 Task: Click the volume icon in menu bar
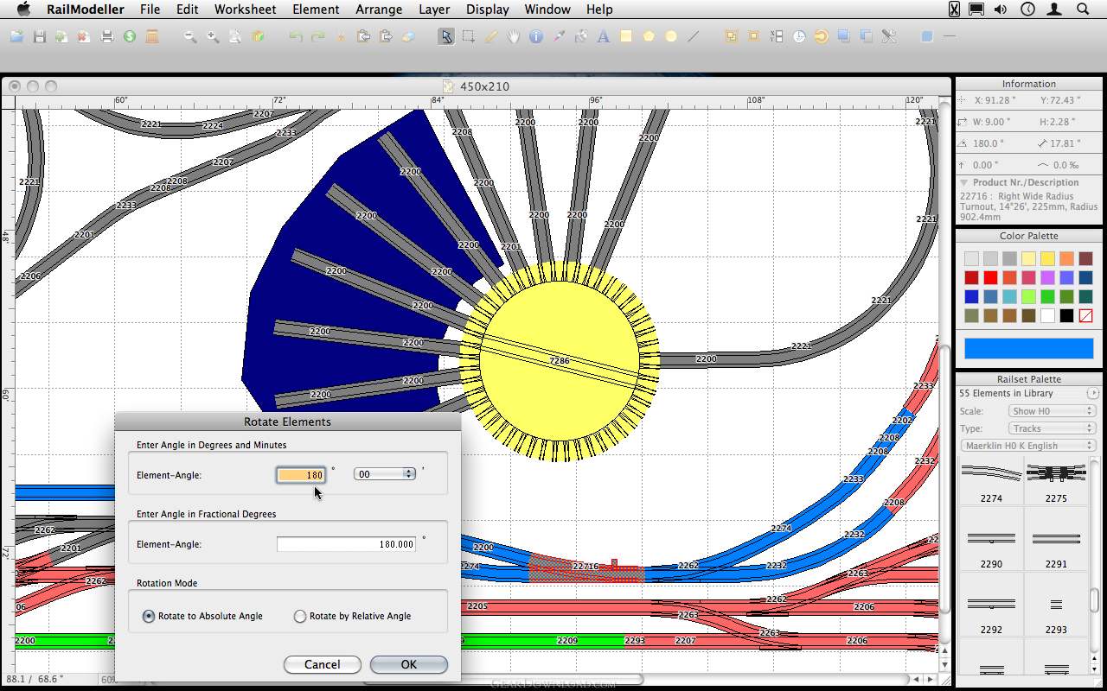pos(1001,10)
